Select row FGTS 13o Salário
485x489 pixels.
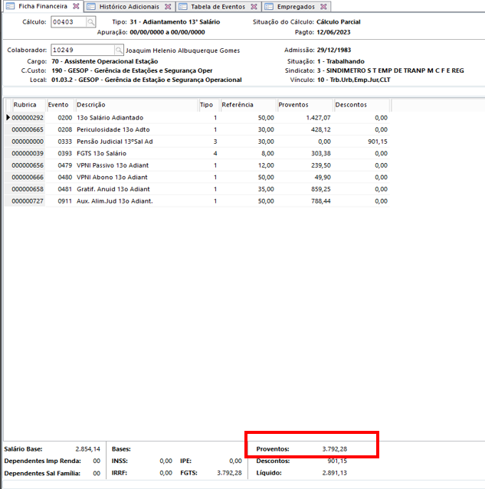point(197,154)
